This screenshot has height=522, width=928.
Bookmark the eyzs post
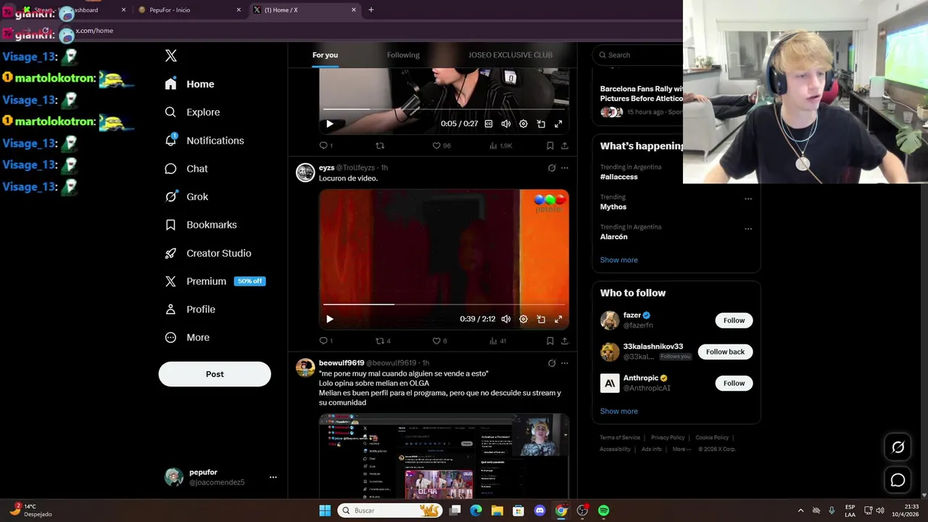click(x=550, y=341)
